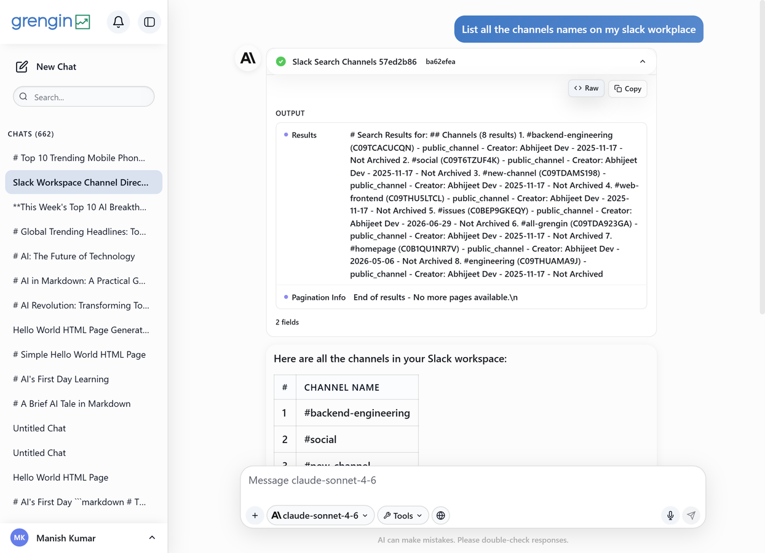Screen dimensions: 765x553
Task: Open the Global Trending Headlines chat
Action: [84, 232]
